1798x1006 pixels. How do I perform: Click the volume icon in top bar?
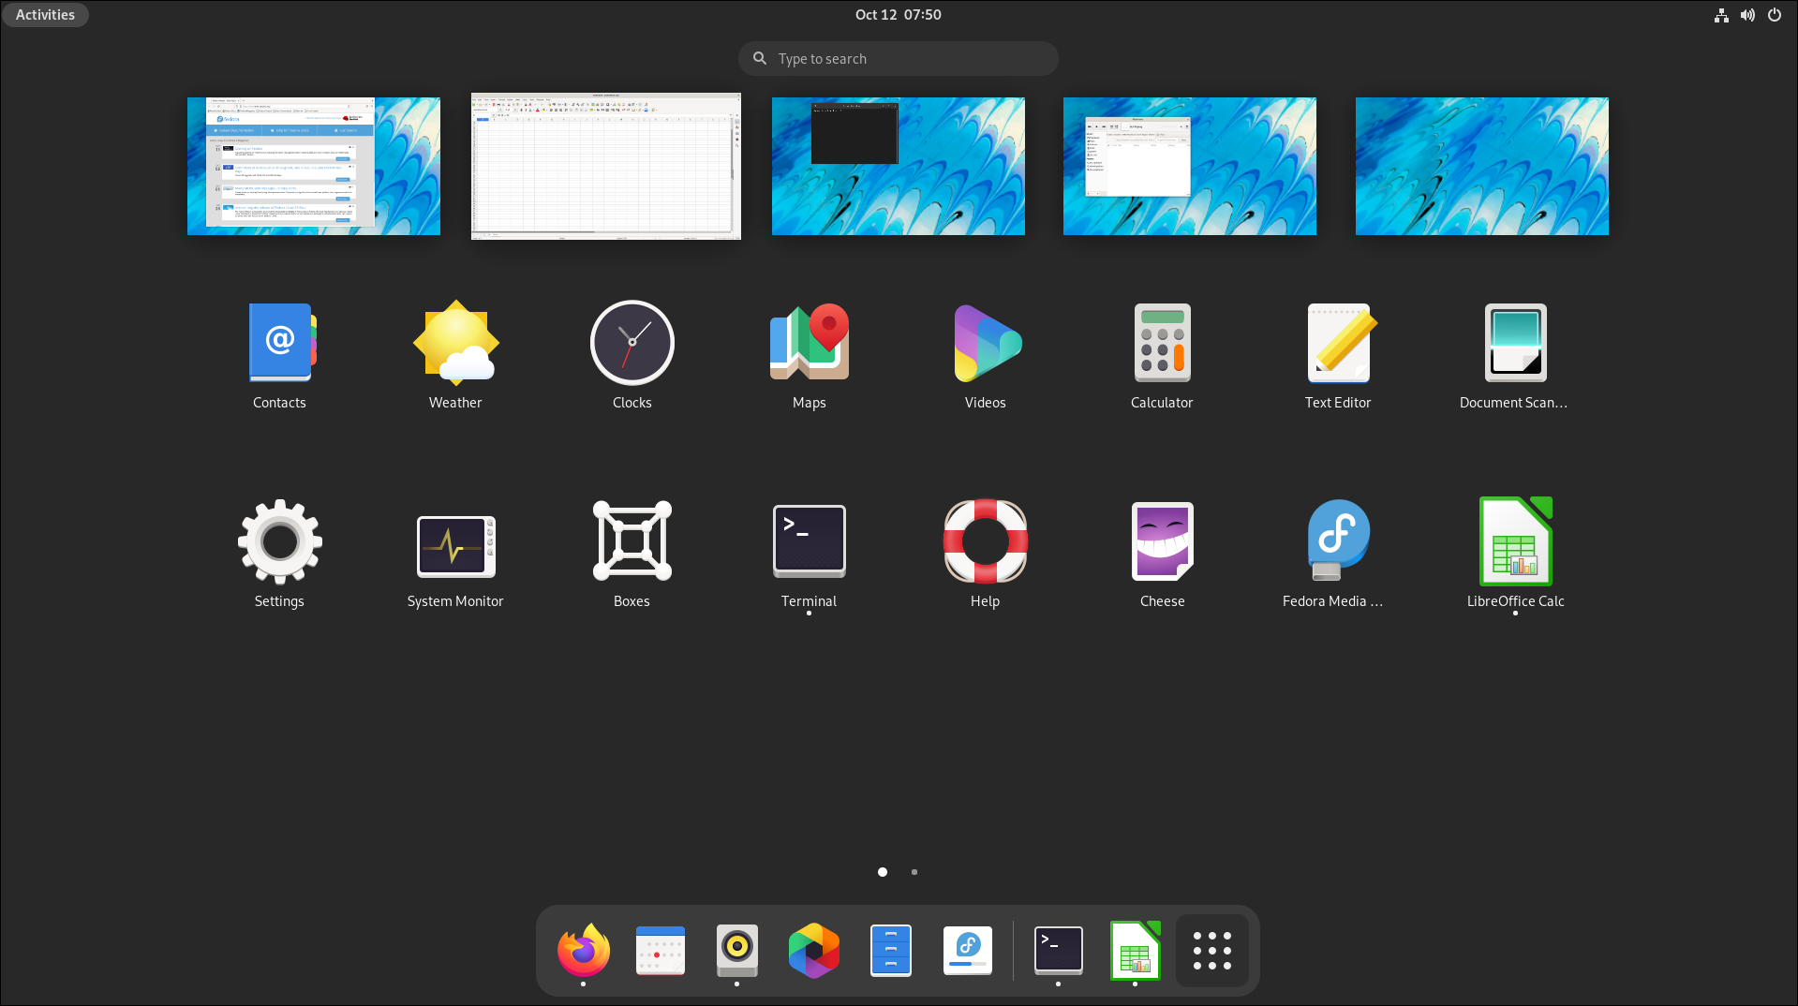tap(1747, 15)
